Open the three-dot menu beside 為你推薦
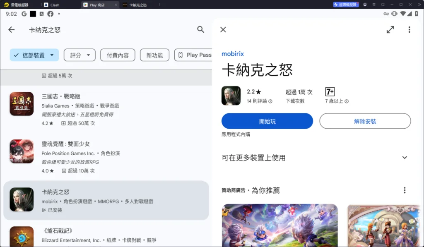The height and width of the screenshot is (247, 424). pyautogui.click(x=405, y=190)
